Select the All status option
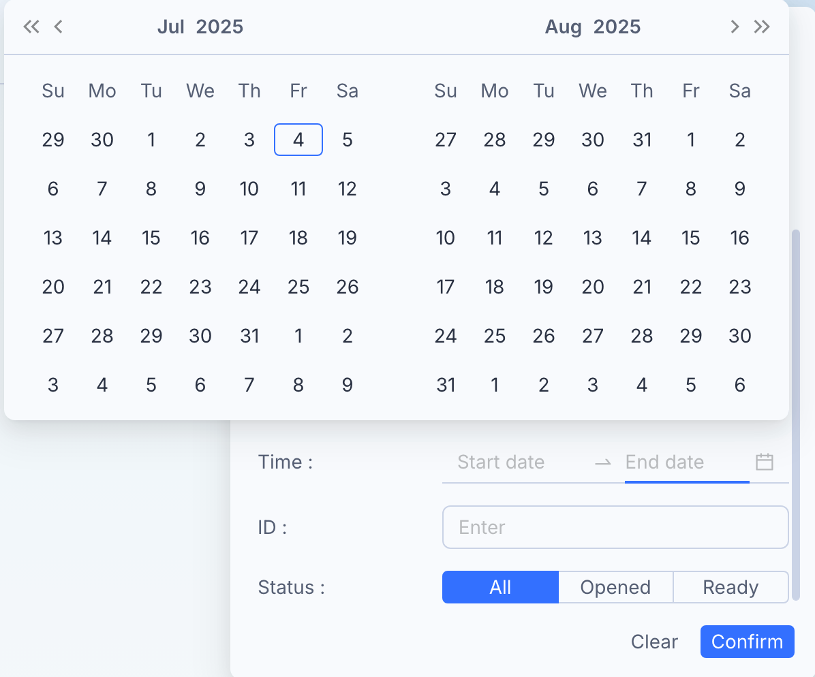 click(501, 587)
